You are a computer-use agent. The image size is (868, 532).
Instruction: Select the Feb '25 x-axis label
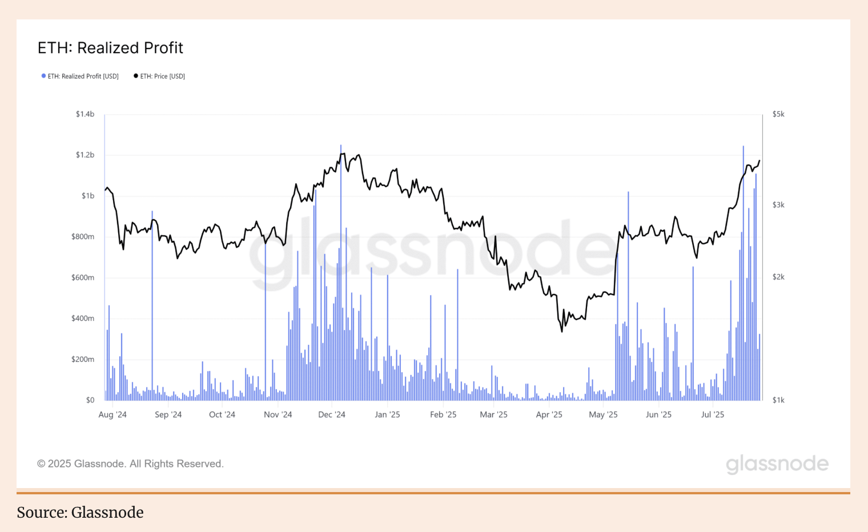[x=443, y=415]
